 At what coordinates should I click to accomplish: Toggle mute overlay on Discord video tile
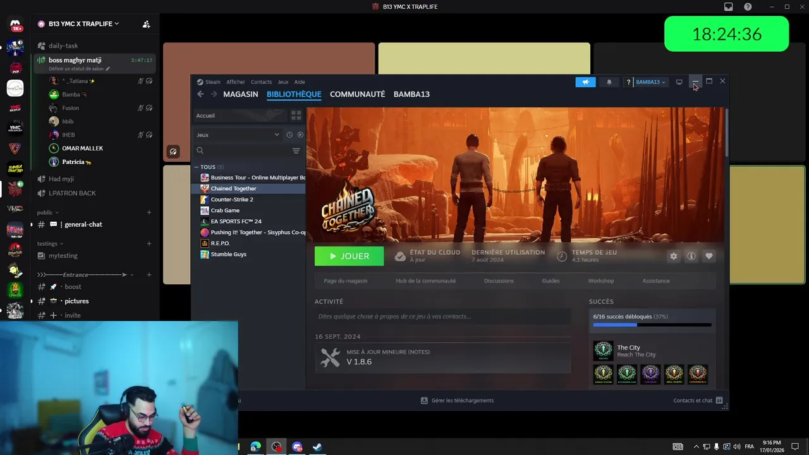coord(173,152)
